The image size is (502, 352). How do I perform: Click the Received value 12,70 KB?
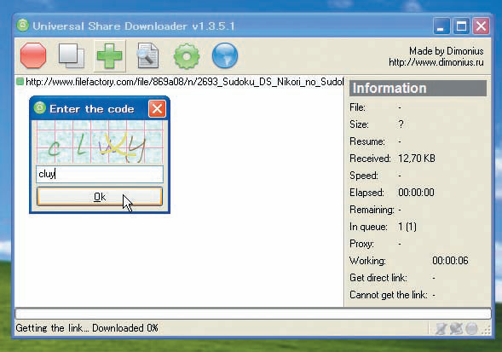[x=417, y=159]
